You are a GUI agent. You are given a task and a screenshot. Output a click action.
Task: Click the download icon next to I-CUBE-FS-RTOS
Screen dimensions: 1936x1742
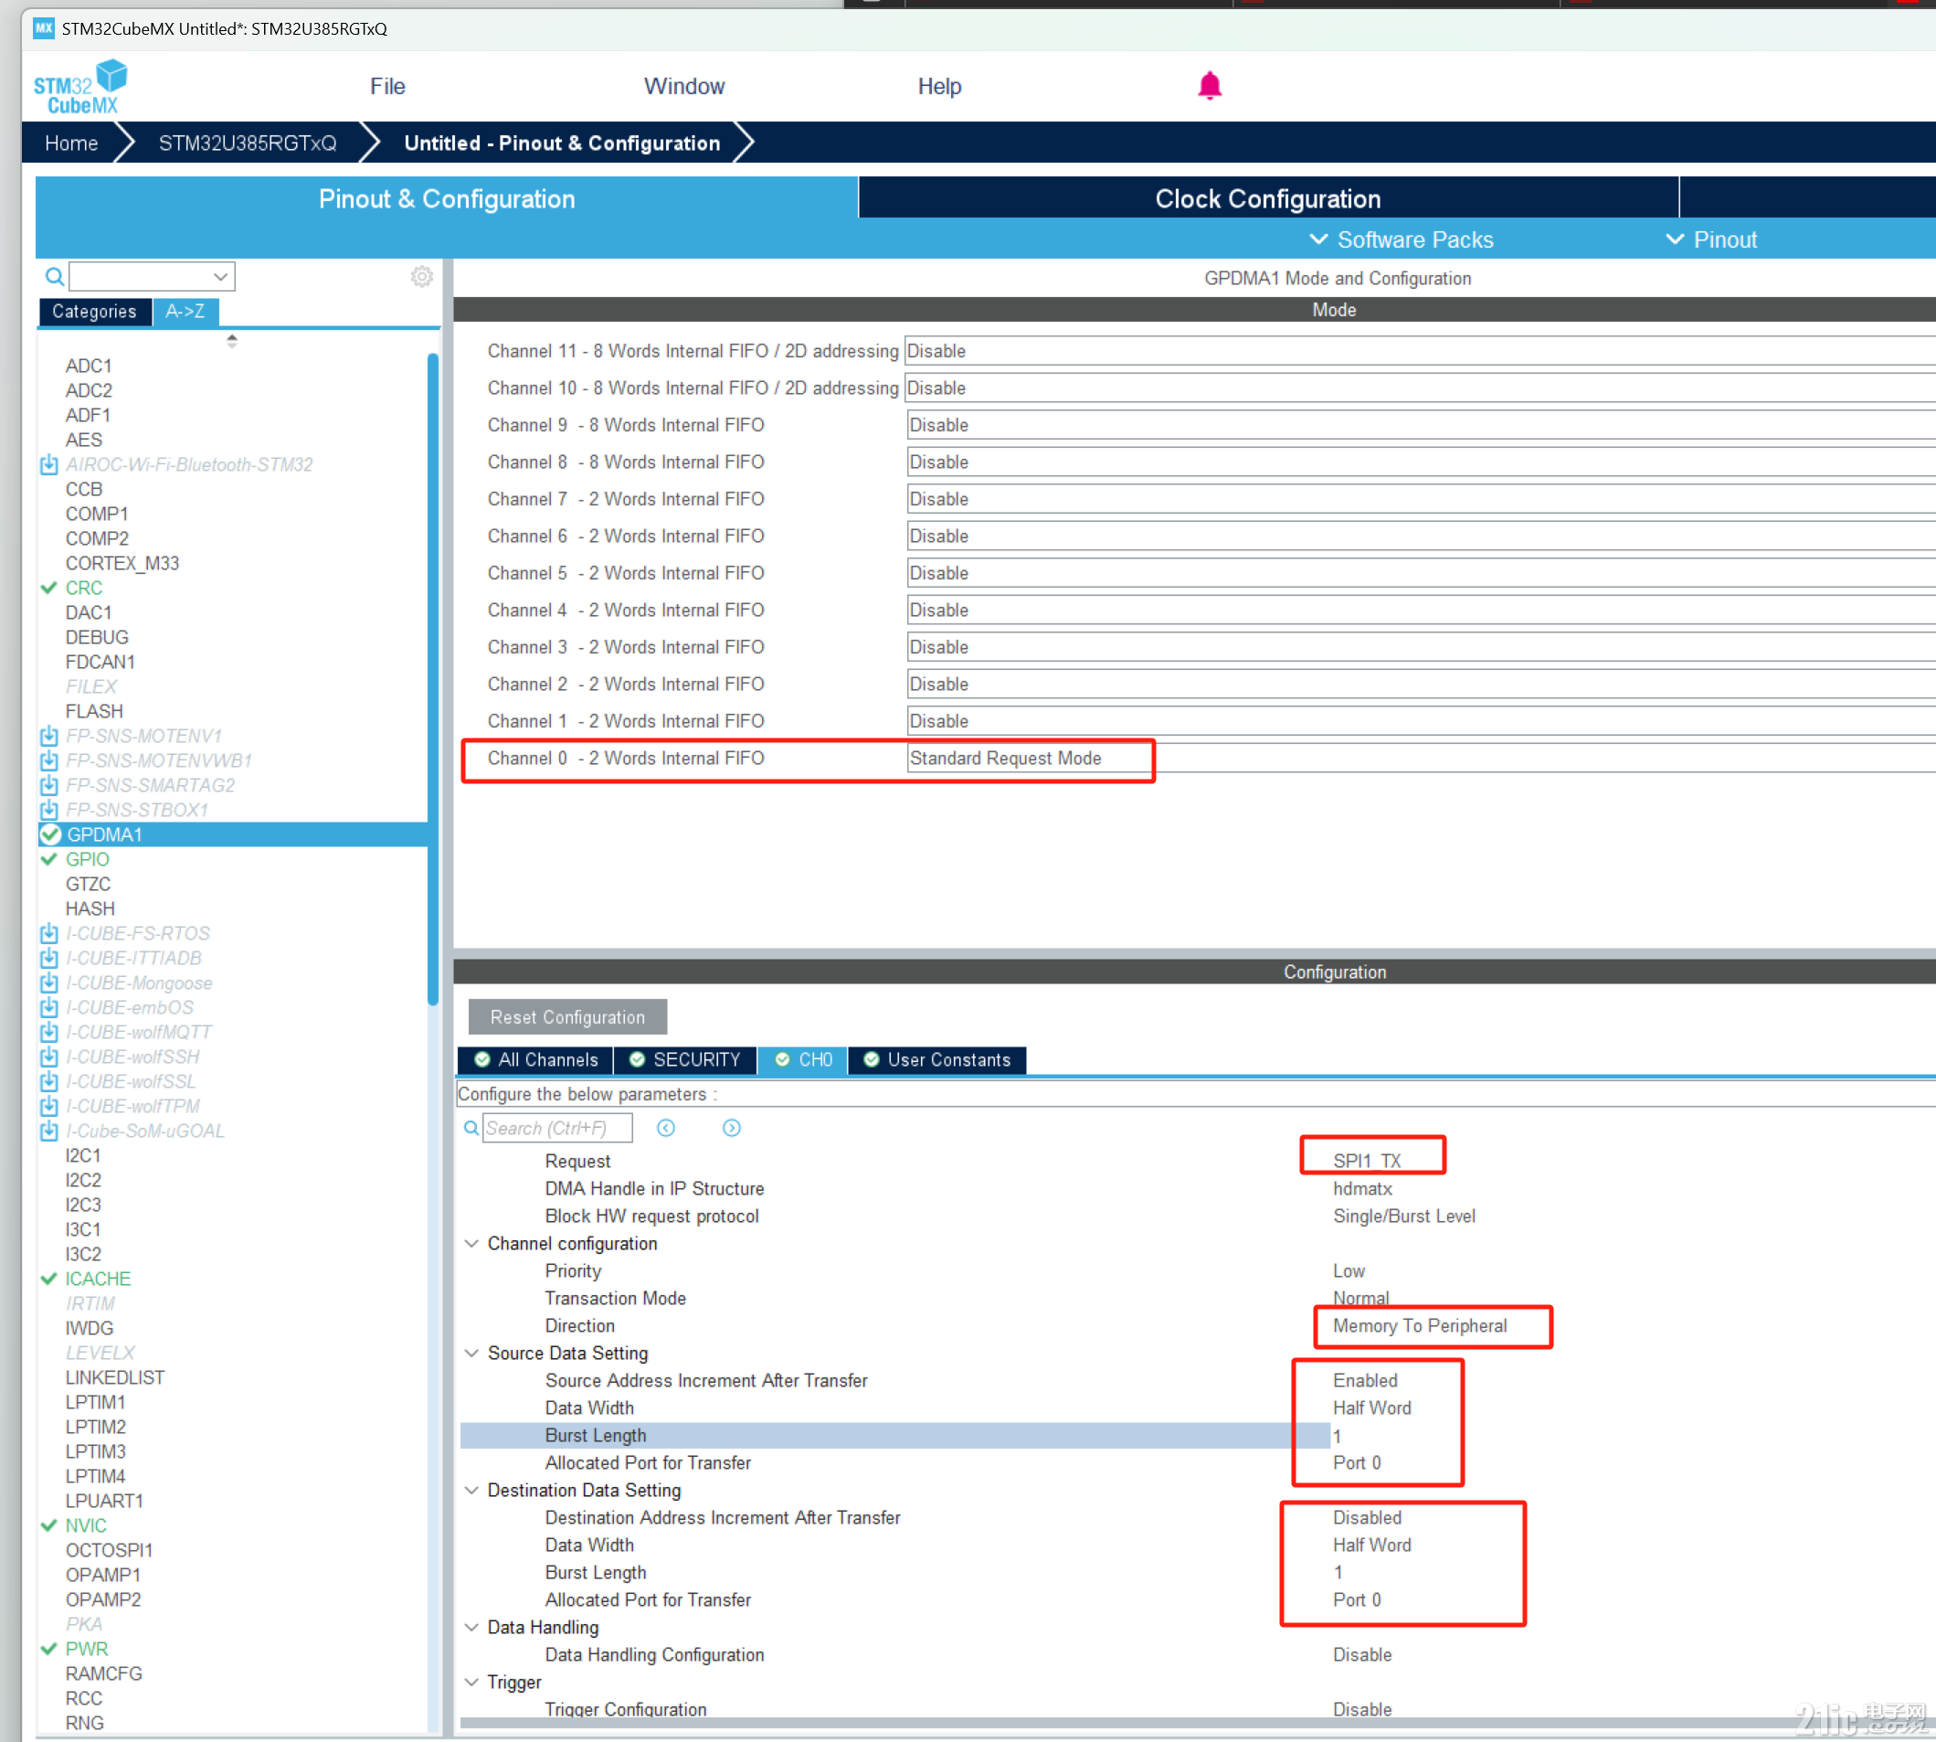click(48, 933)
